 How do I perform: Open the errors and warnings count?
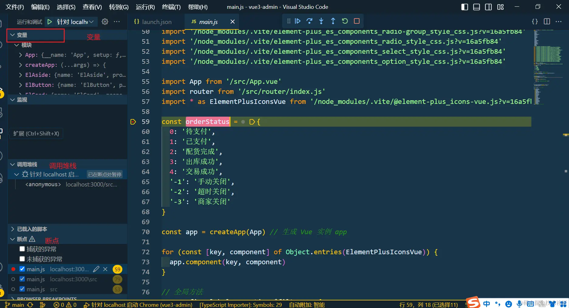point(65,305)
